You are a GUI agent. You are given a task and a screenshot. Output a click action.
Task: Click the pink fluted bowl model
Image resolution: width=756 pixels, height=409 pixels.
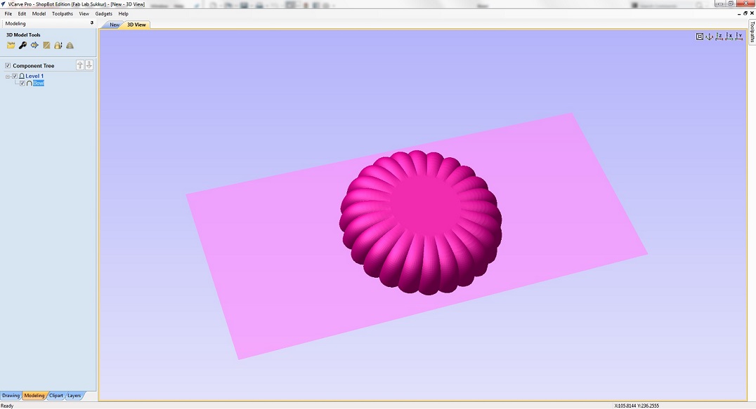click(x=420, y=222)
